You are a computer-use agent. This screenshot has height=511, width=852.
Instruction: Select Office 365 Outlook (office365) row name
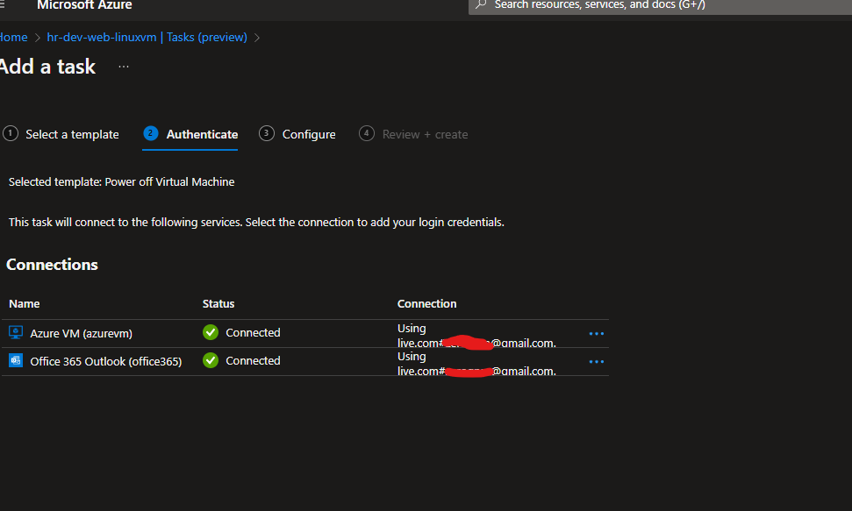(106, 362)
